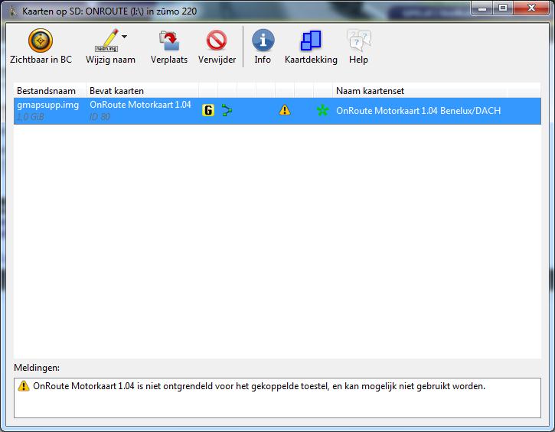The height and width of the screenshot is (432, 555).
Task: Maximize the Kaarten op SD window
Action: click(x=503, y=8)
